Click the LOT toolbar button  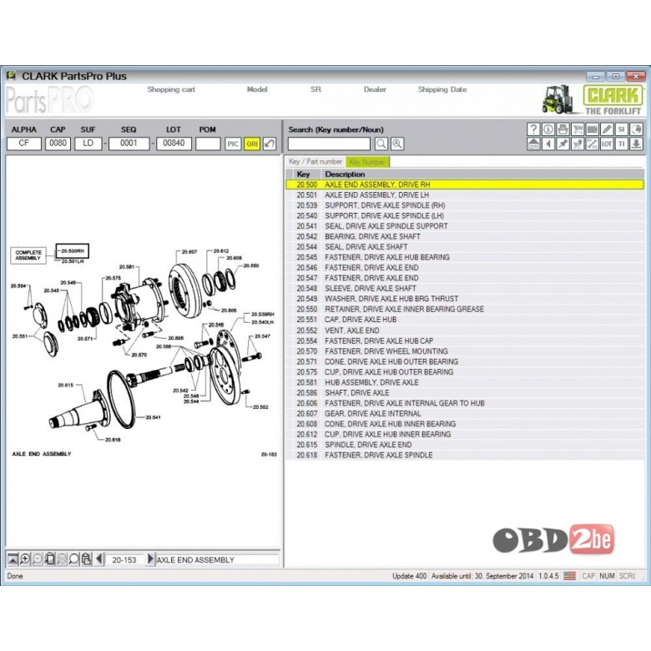click(607, 144)
